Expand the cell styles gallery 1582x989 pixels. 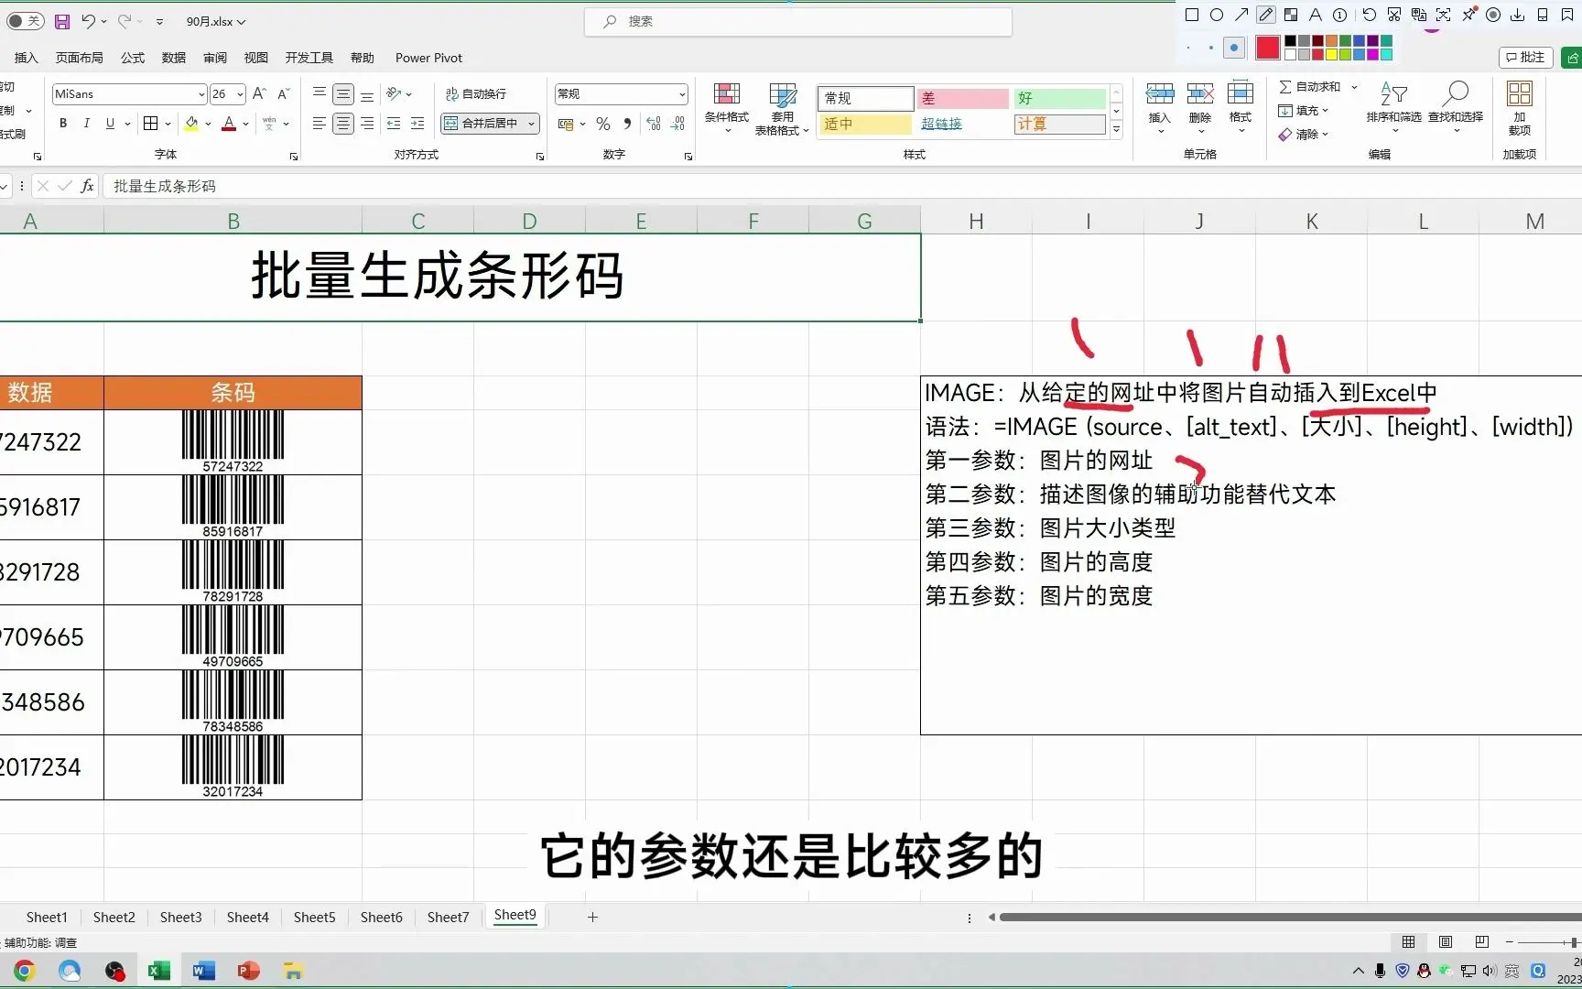(x=1116, y=130)
